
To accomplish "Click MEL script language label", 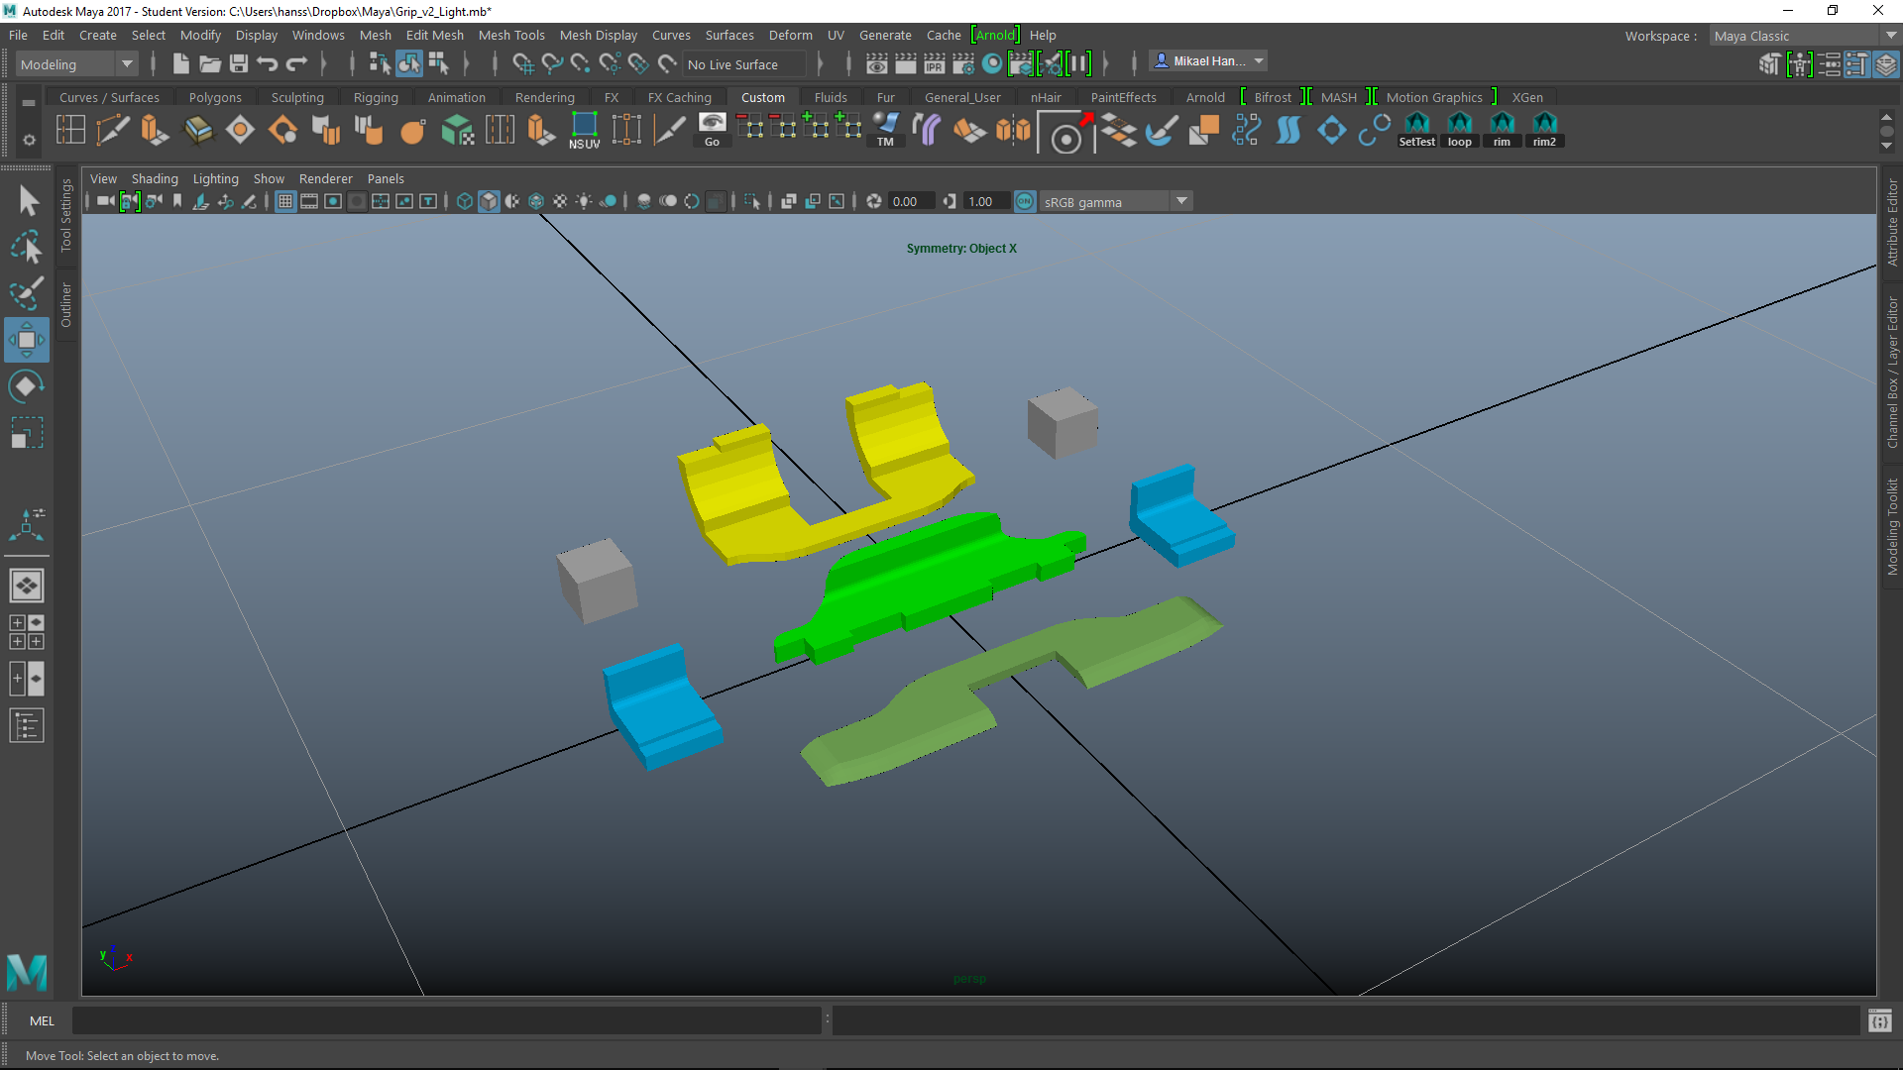I will (42, 1020).
